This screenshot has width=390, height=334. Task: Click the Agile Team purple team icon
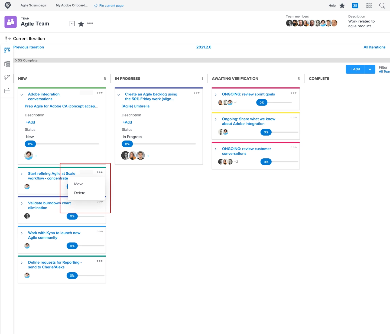[11, 22]
